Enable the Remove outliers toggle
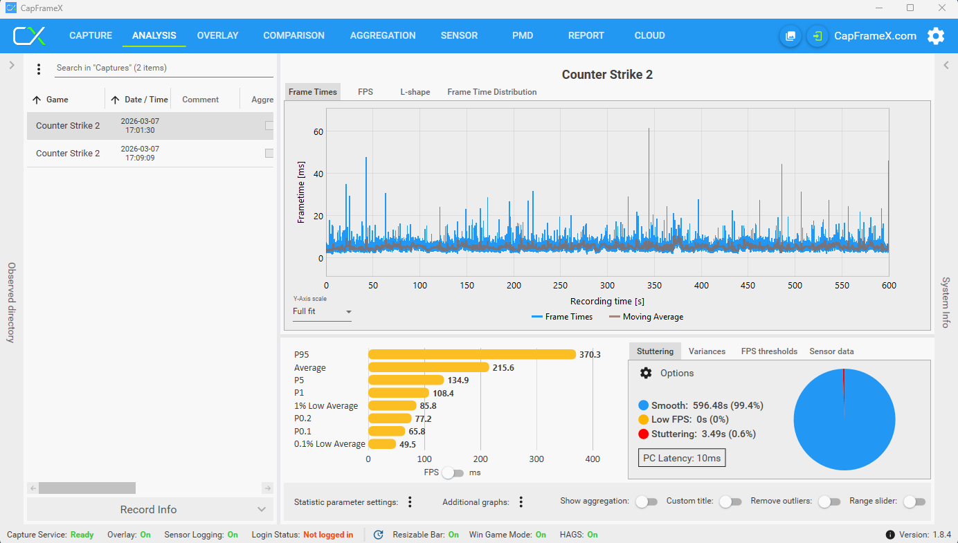 [x=829, y=501]
